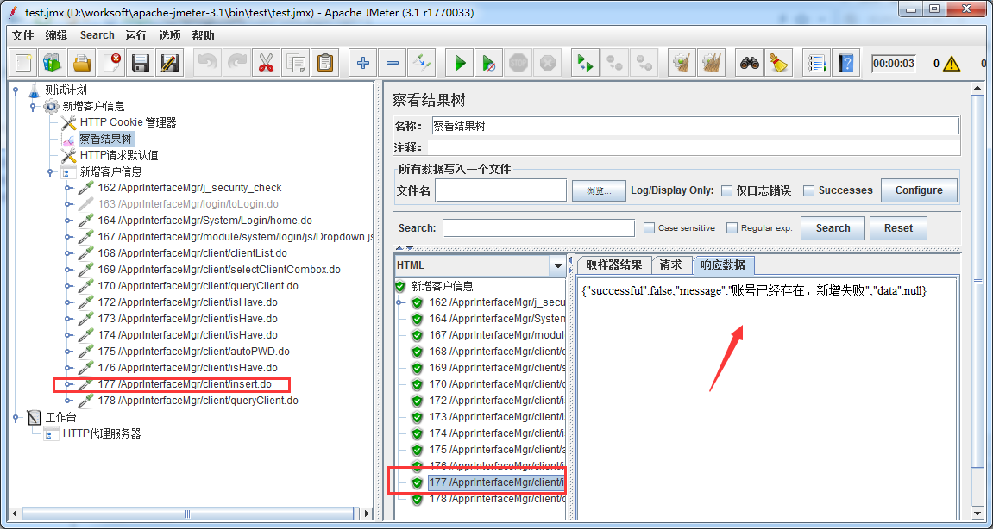This screenshot has height=529, width=993.
Task: Expand the 162 j_security_check sampler node
Action: [68, 188]
